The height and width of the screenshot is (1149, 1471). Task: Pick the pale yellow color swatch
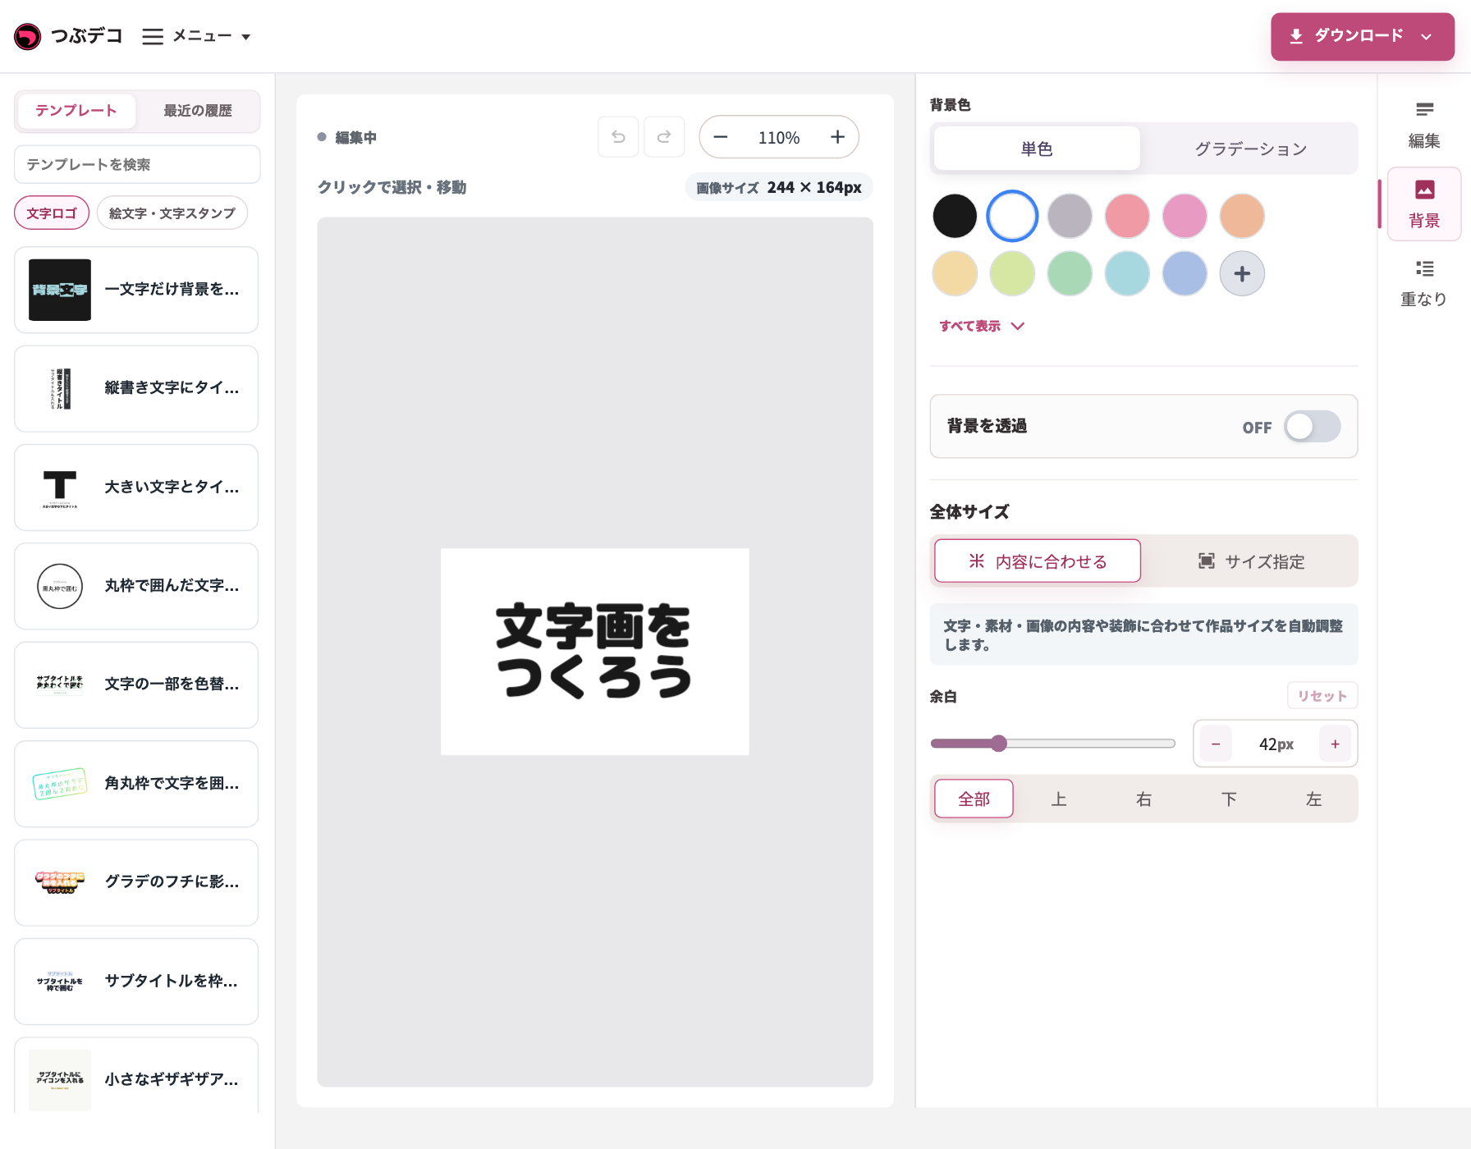tap(955, 273)
